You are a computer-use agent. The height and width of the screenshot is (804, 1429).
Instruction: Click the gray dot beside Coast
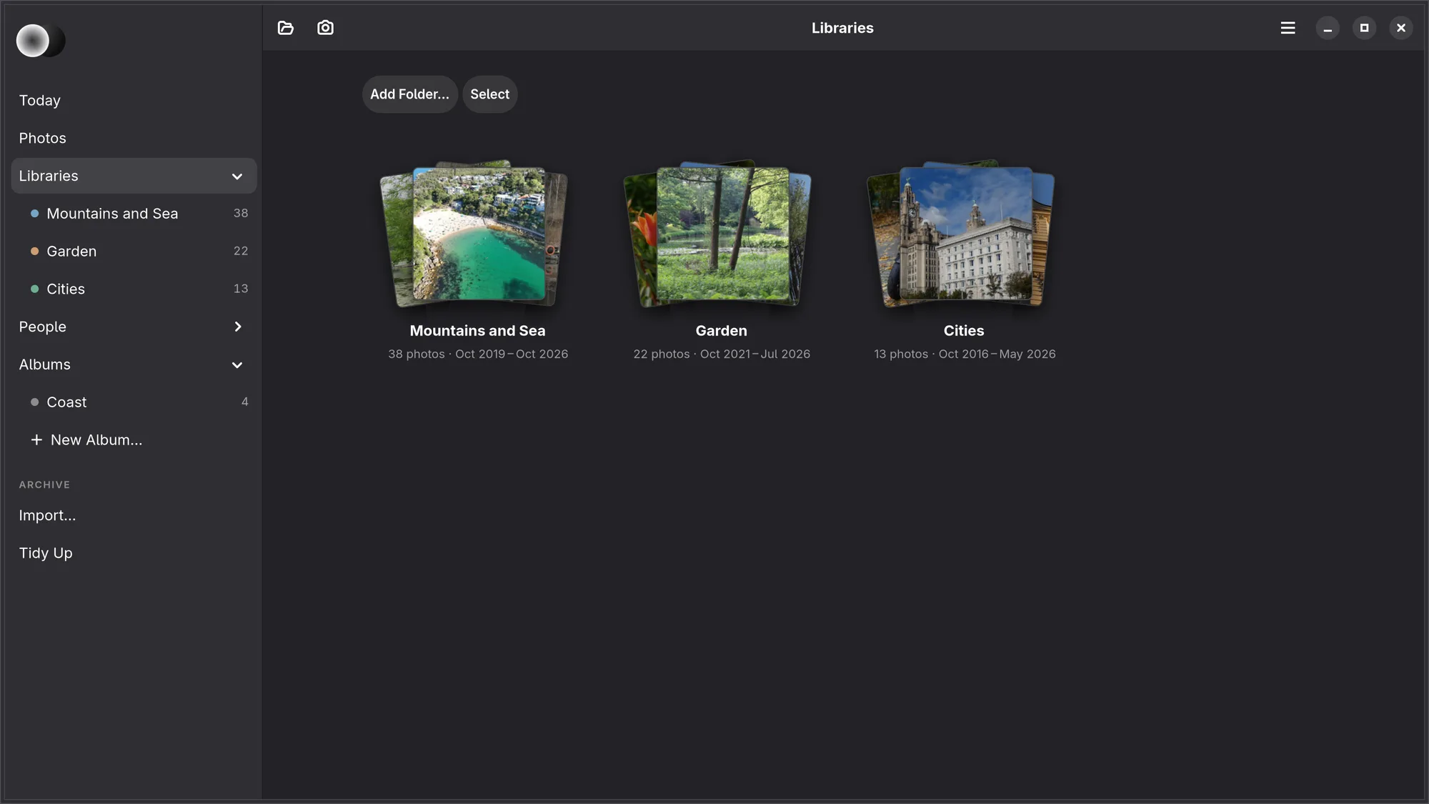[x=34, y=402]
